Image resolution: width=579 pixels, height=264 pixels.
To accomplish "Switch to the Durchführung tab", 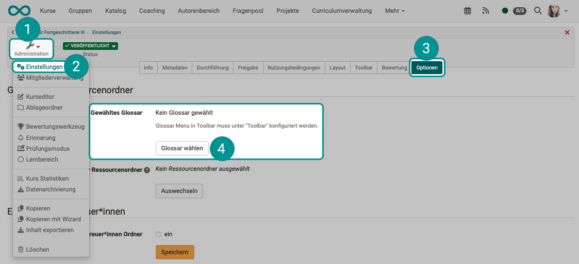I will coord(213,68).
